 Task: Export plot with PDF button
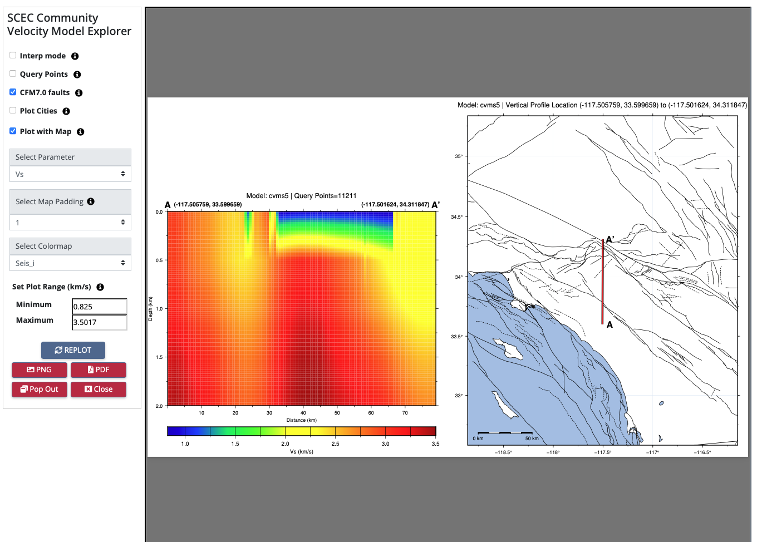(99, 369)
